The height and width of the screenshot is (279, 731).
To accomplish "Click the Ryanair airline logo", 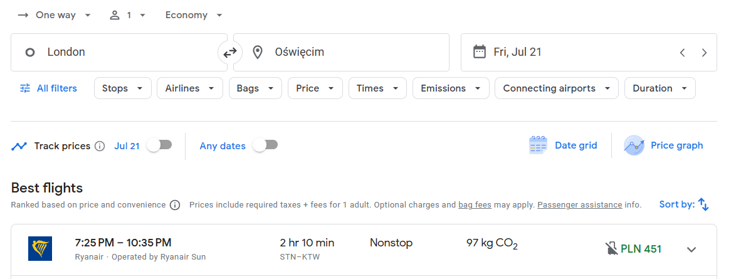I will point(40,248).
